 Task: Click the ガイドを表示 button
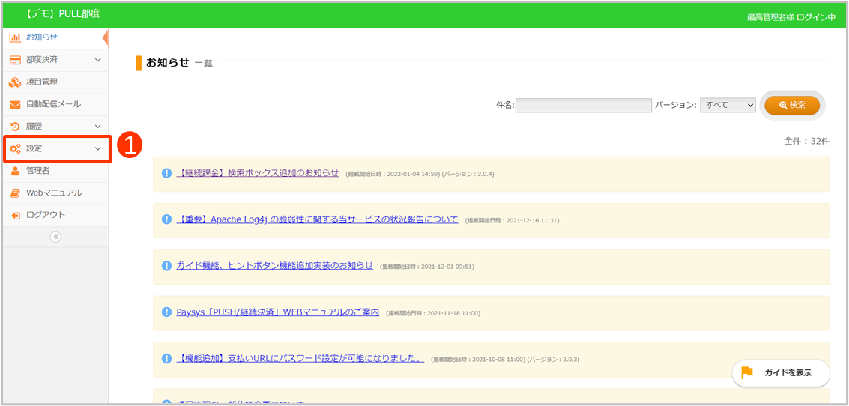781,373
